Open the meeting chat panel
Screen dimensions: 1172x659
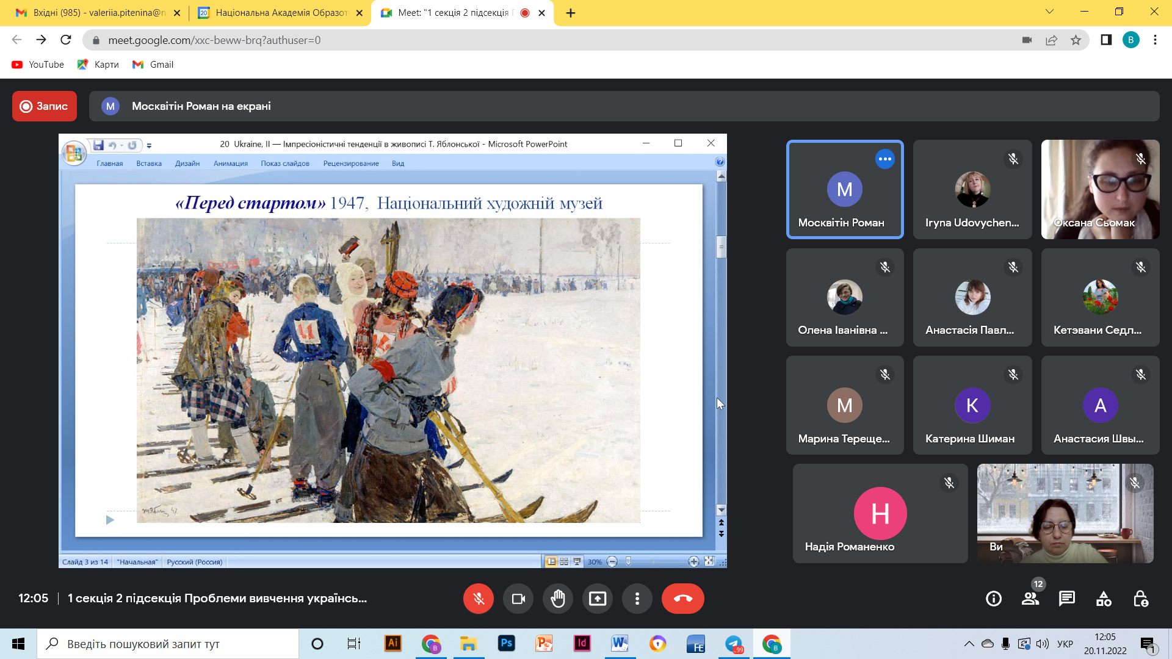click(1067, 599)
